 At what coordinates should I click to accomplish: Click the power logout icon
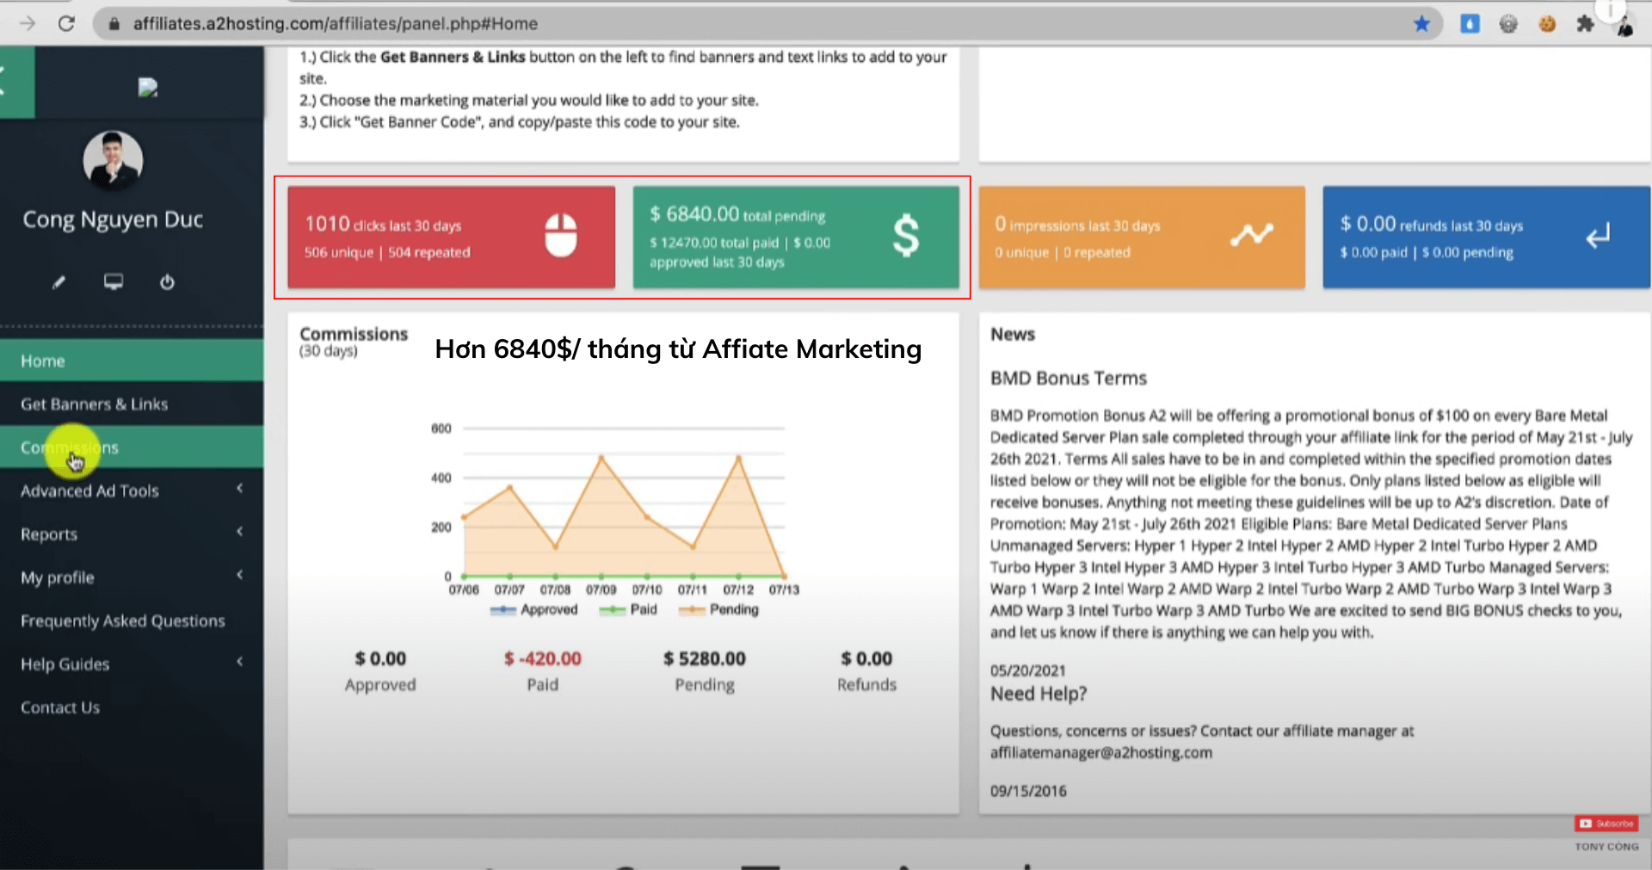coord(167,282)
